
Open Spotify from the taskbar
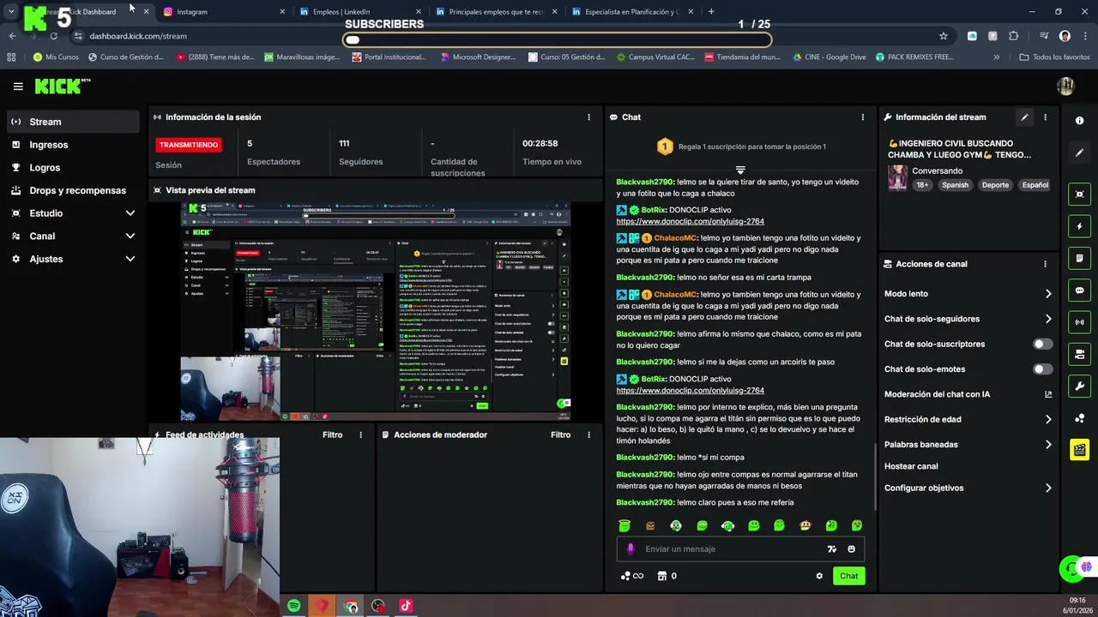click(x=293, y=606)
